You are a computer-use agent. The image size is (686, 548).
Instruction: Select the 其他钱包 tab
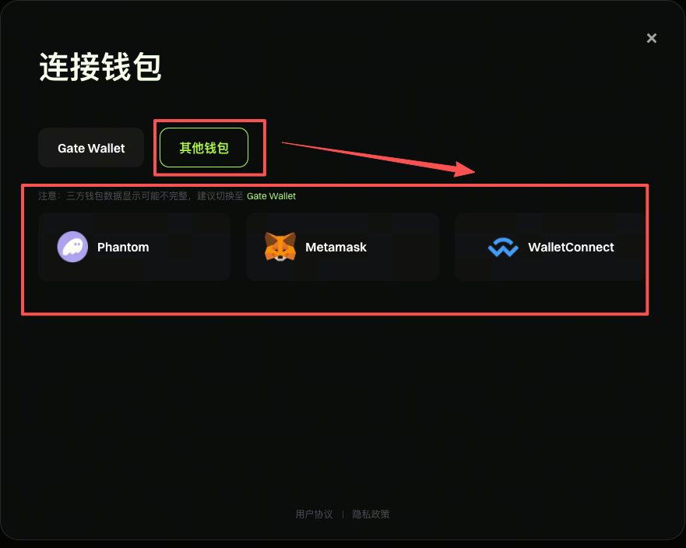(204, 148)
